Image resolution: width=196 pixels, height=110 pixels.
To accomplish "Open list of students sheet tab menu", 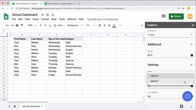I will [42, 106].
